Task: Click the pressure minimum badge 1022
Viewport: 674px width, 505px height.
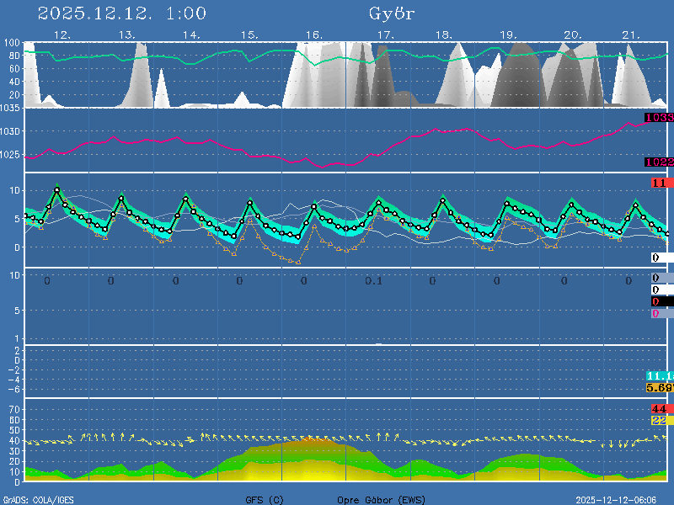Action: point(659,162)
